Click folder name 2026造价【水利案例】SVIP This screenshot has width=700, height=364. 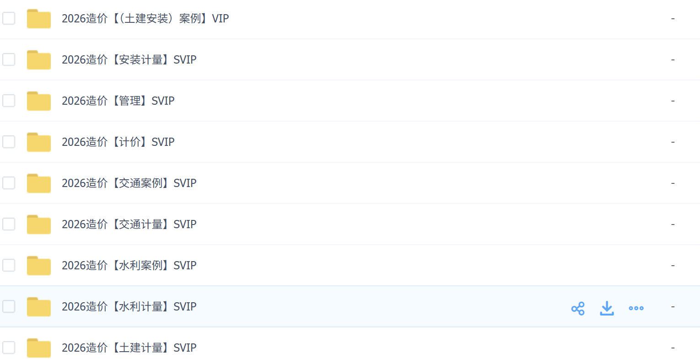pos(129,265)
